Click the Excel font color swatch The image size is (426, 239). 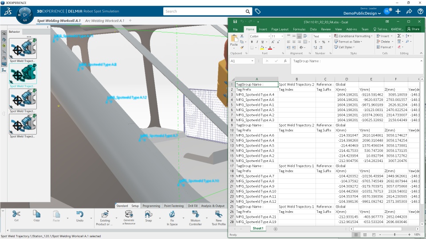(270, 48)
